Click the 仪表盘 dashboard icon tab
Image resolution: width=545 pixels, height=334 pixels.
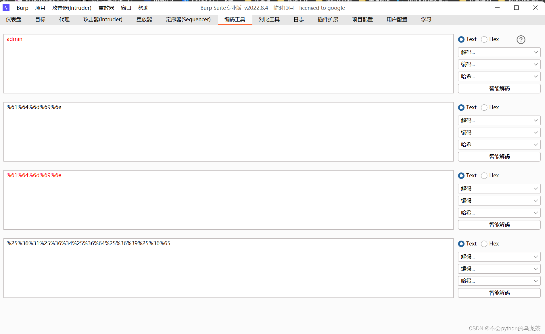point(13,19)
